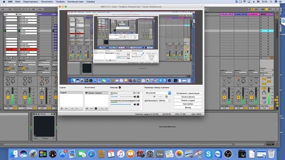
Task: Open Safari from the Dock
Action: point(92,154)
